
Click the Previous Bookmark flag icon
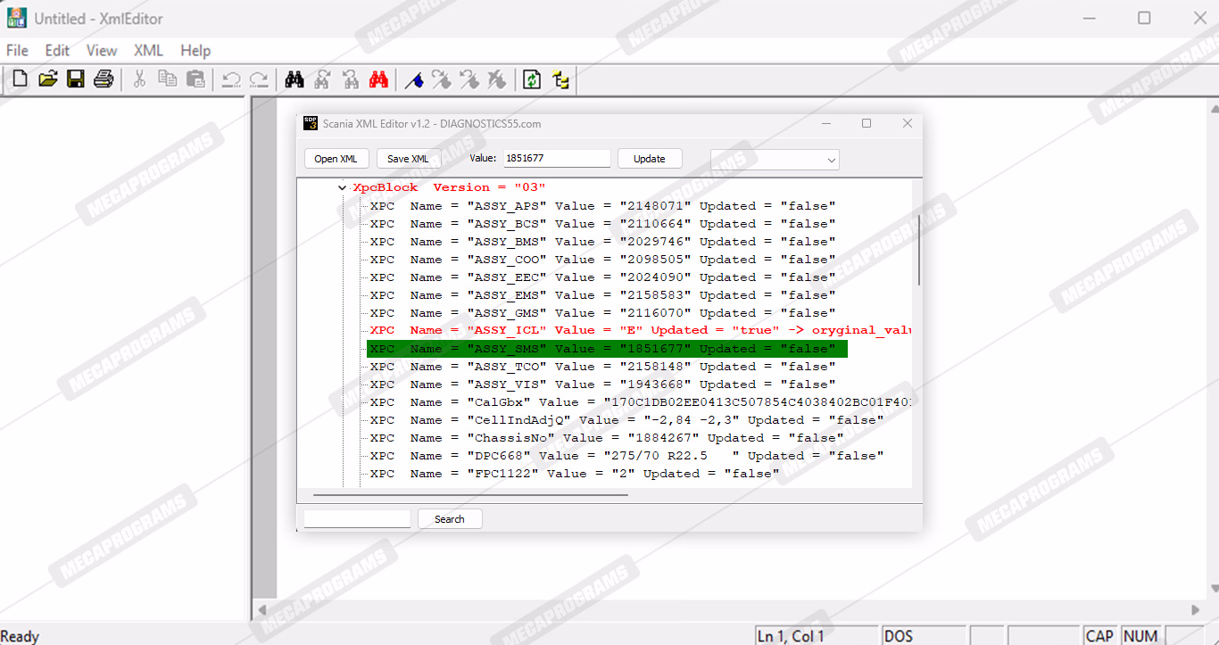(x=469, y=79)
